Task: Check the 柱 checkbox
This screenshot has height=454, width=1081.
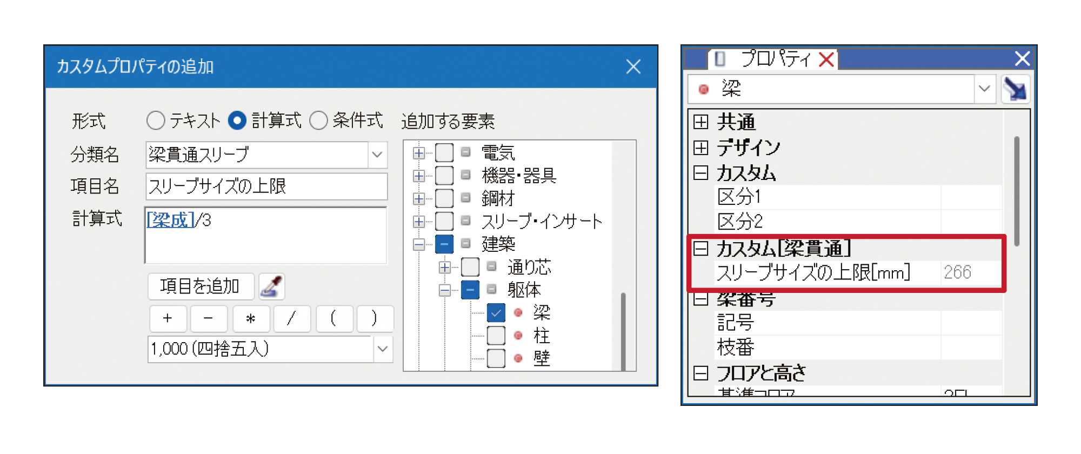Action: [x=496, y=335]
